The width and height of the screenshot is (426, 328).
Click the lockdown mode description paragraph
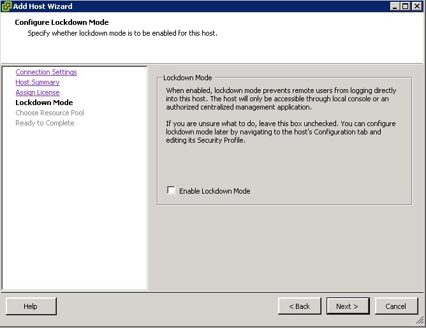click(x=281, y=99)
